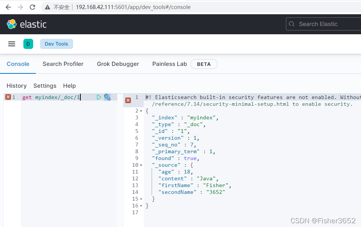
Task: Click the 不安全 label in the address bar
Action: pos(61,7)
